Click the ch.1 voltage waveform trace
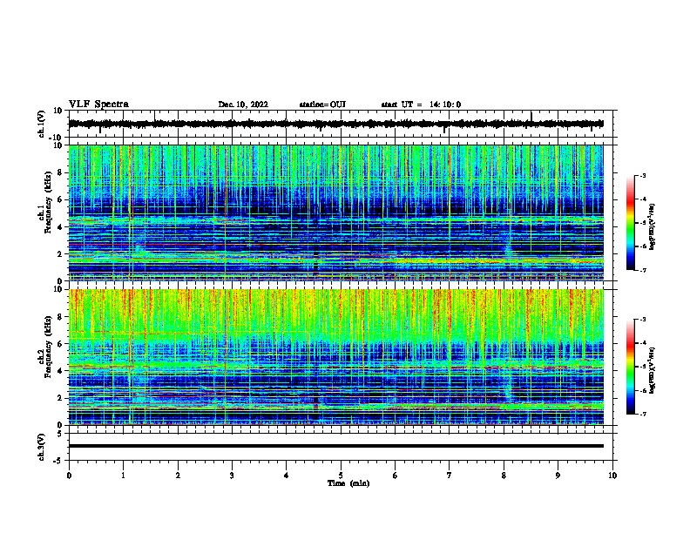Image resolution: width=690 pixels, height=533 pixels. (335, 124)
